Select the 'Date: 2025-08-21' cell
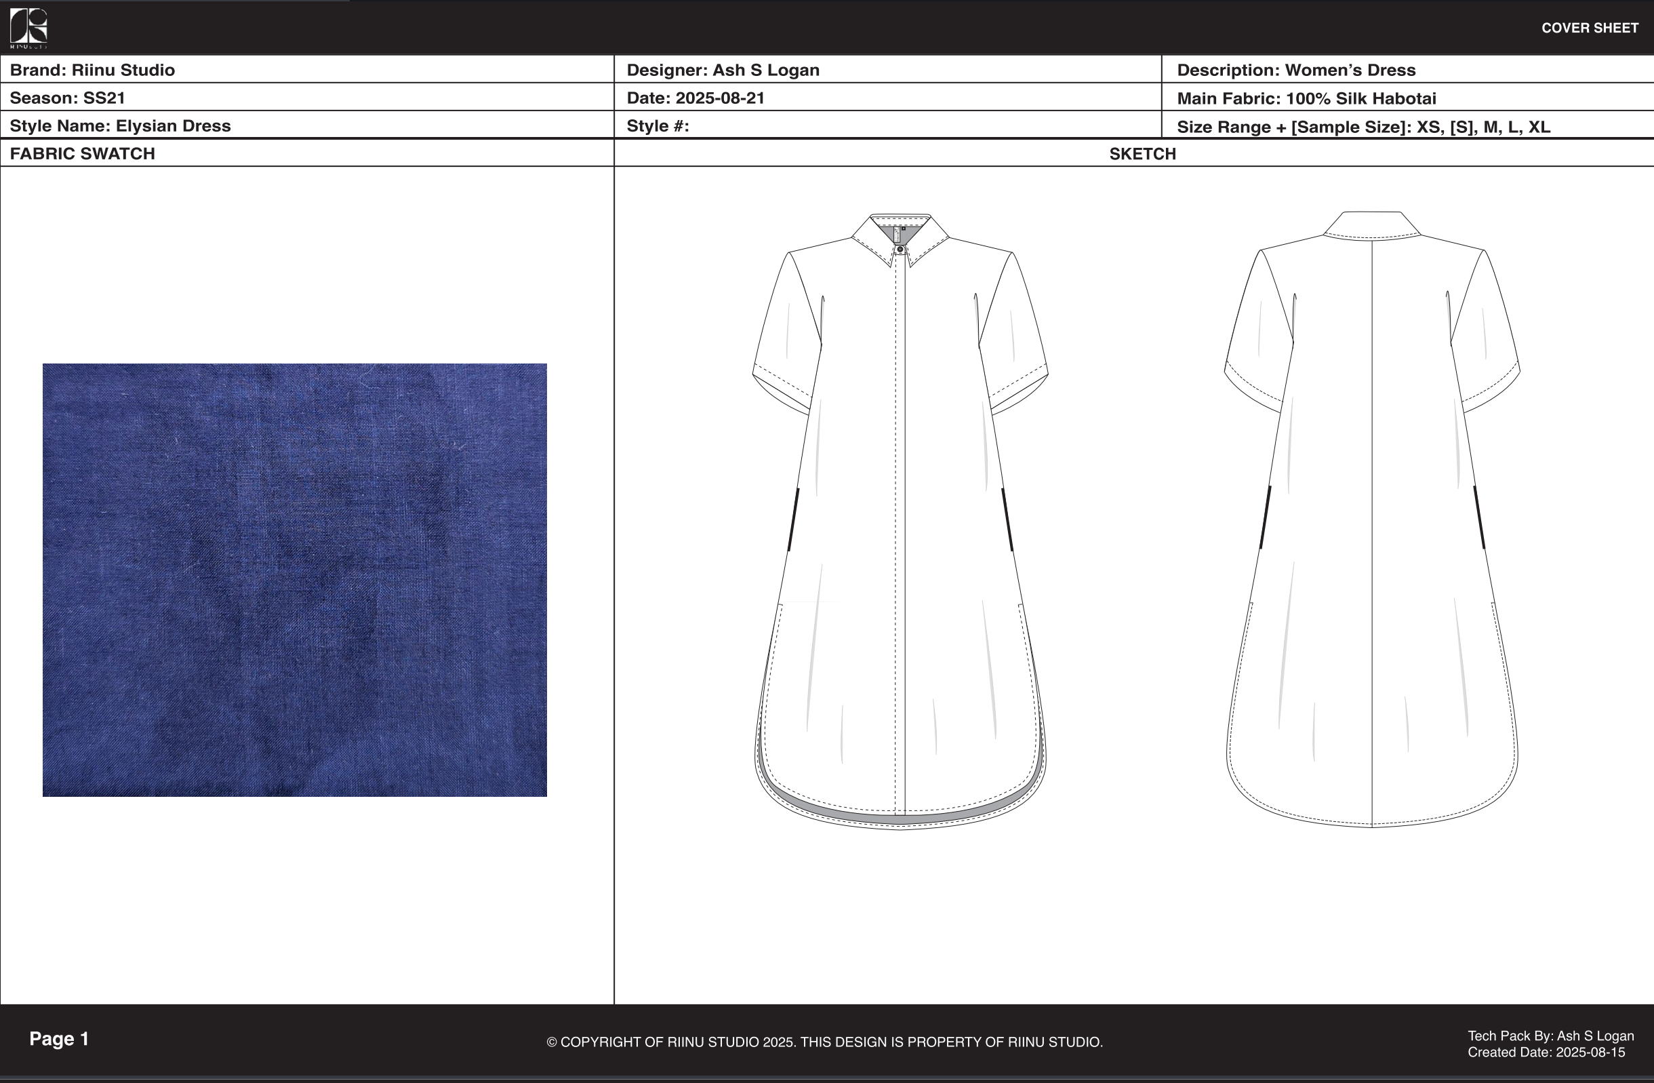1654x1083 pixels. (888, 98)
